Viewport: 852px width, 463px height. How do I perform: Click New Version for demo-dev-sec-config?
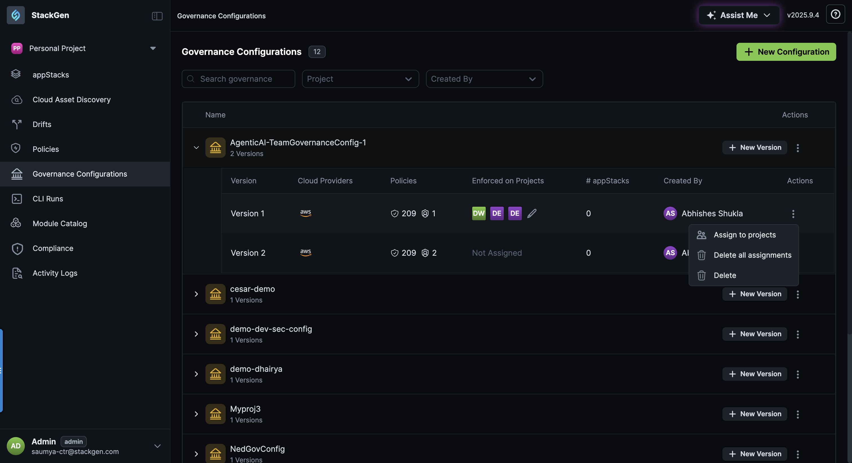755,334
